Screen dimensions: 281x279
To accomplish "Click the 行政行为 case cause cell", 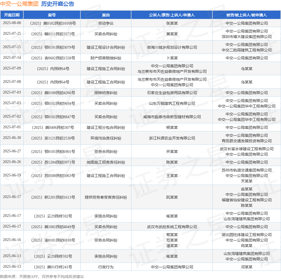I will pyautogui.click(x=106, y=267).
